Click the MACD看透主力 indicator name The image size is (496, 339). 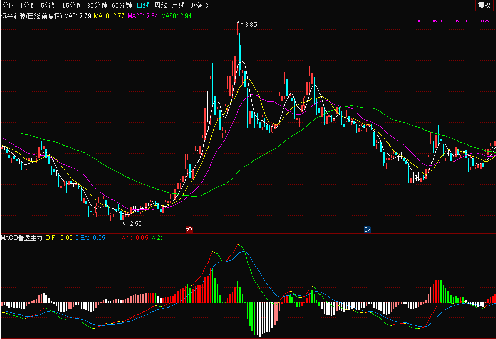coord(22,238)
